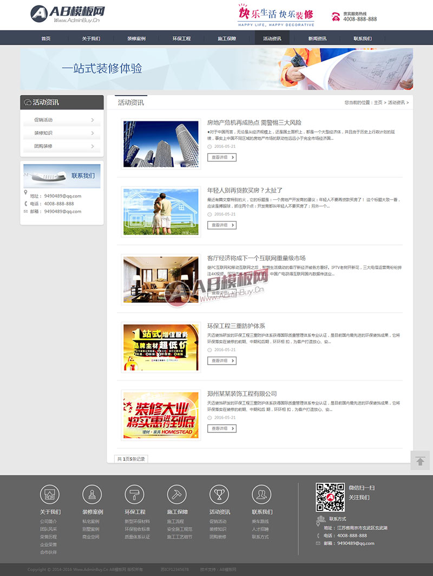Click the 联系我们 people icon in footer
Image resolution: width=433 pixels, height=576 pixels.
click(261, 494)
